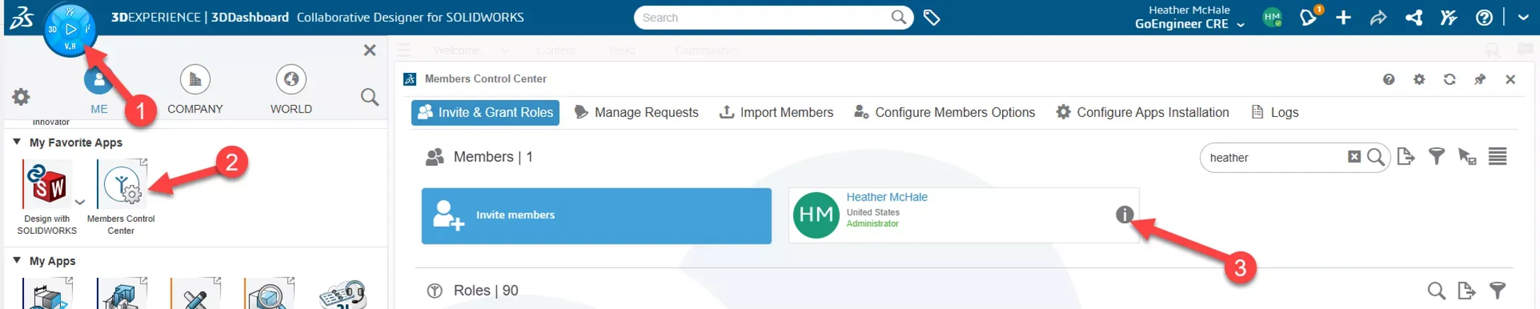Screen dimensions: 1540x309
Task: Filter the Roles list
Action: [x=1497, y=290]
